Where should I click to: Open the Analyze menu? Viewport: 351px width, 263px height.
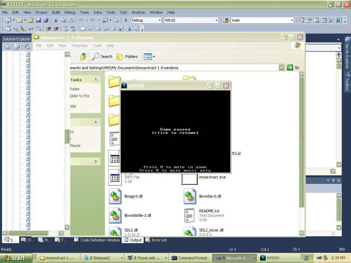[138, 12]
